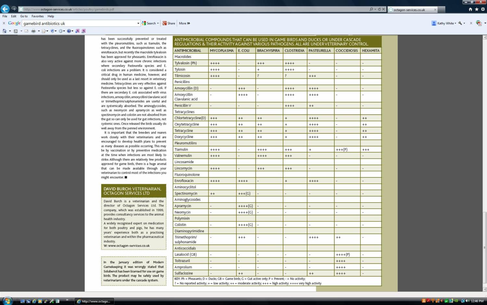Open the Favorites menu
The width and height of the screenshot is (487, 305).
(37, 16)
